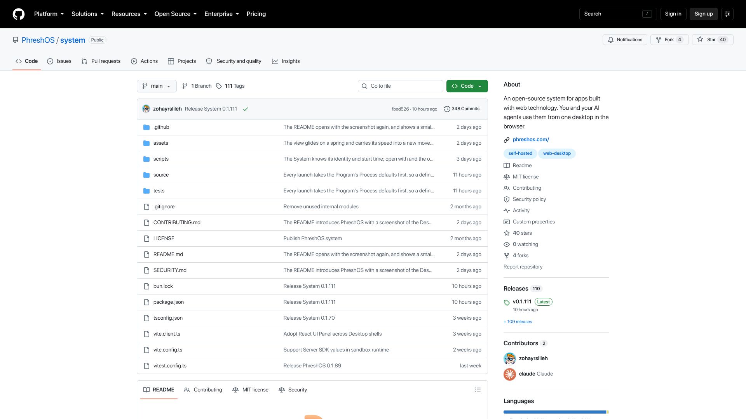The image size is (746, 419).
Task: Open the source folder
Action: [161, 175]
